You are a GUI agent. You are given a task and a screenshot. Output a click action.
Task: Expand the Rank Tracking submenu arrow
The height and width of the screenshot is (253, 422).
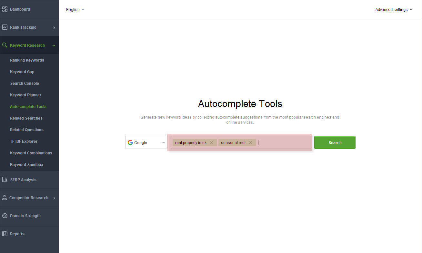pyautogui.click(x=54, y=28)
